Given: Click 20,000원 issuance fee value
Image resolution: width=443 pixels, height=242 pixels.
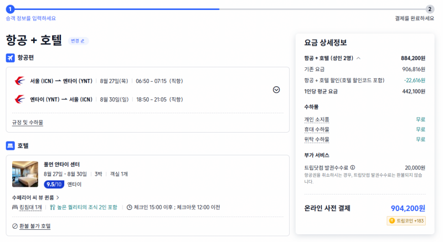Looking at the screenshot, I should [x=415, y=167].
